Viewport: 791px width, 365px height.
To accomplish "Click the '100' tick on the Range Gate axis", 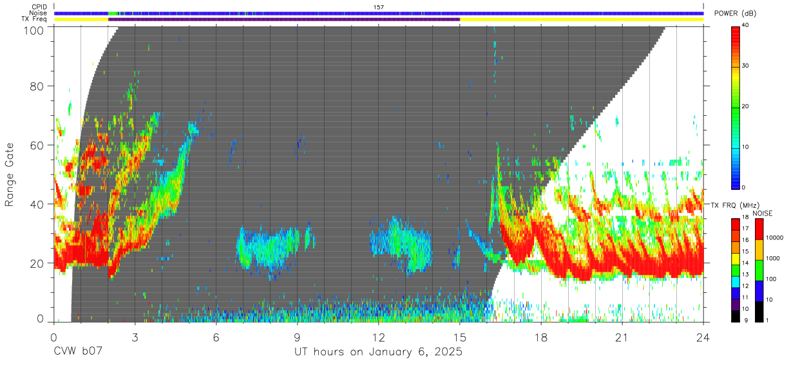I will [x=35, y=29].
